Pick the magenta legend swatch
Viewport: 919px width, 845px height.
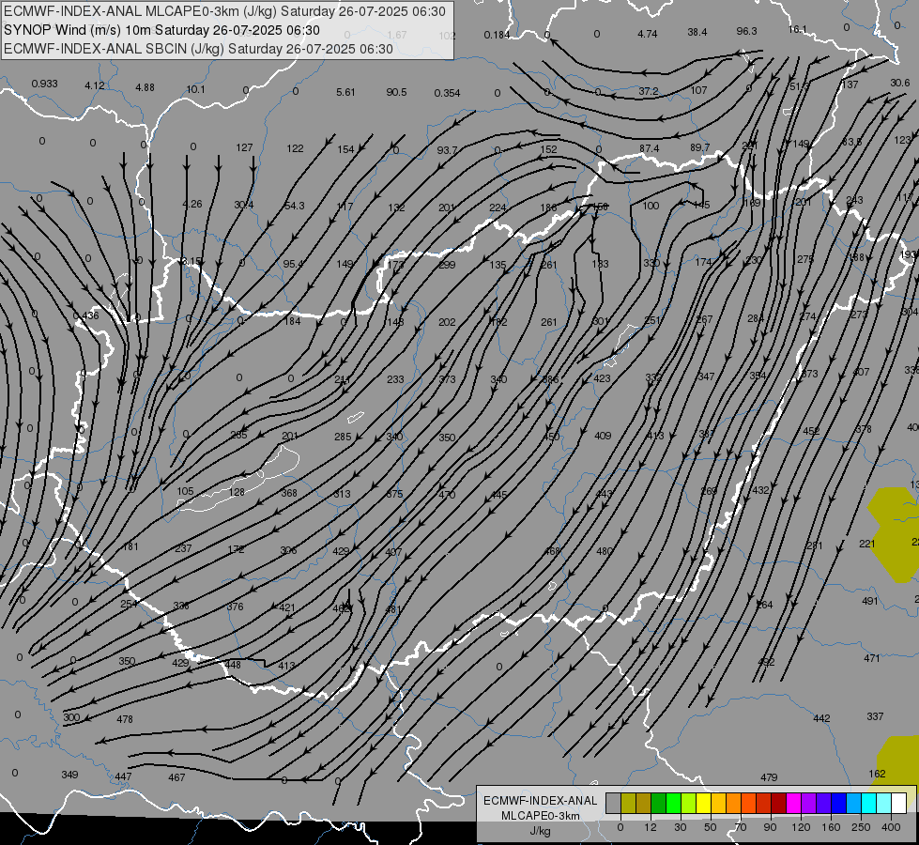click(x=794, y=803)
